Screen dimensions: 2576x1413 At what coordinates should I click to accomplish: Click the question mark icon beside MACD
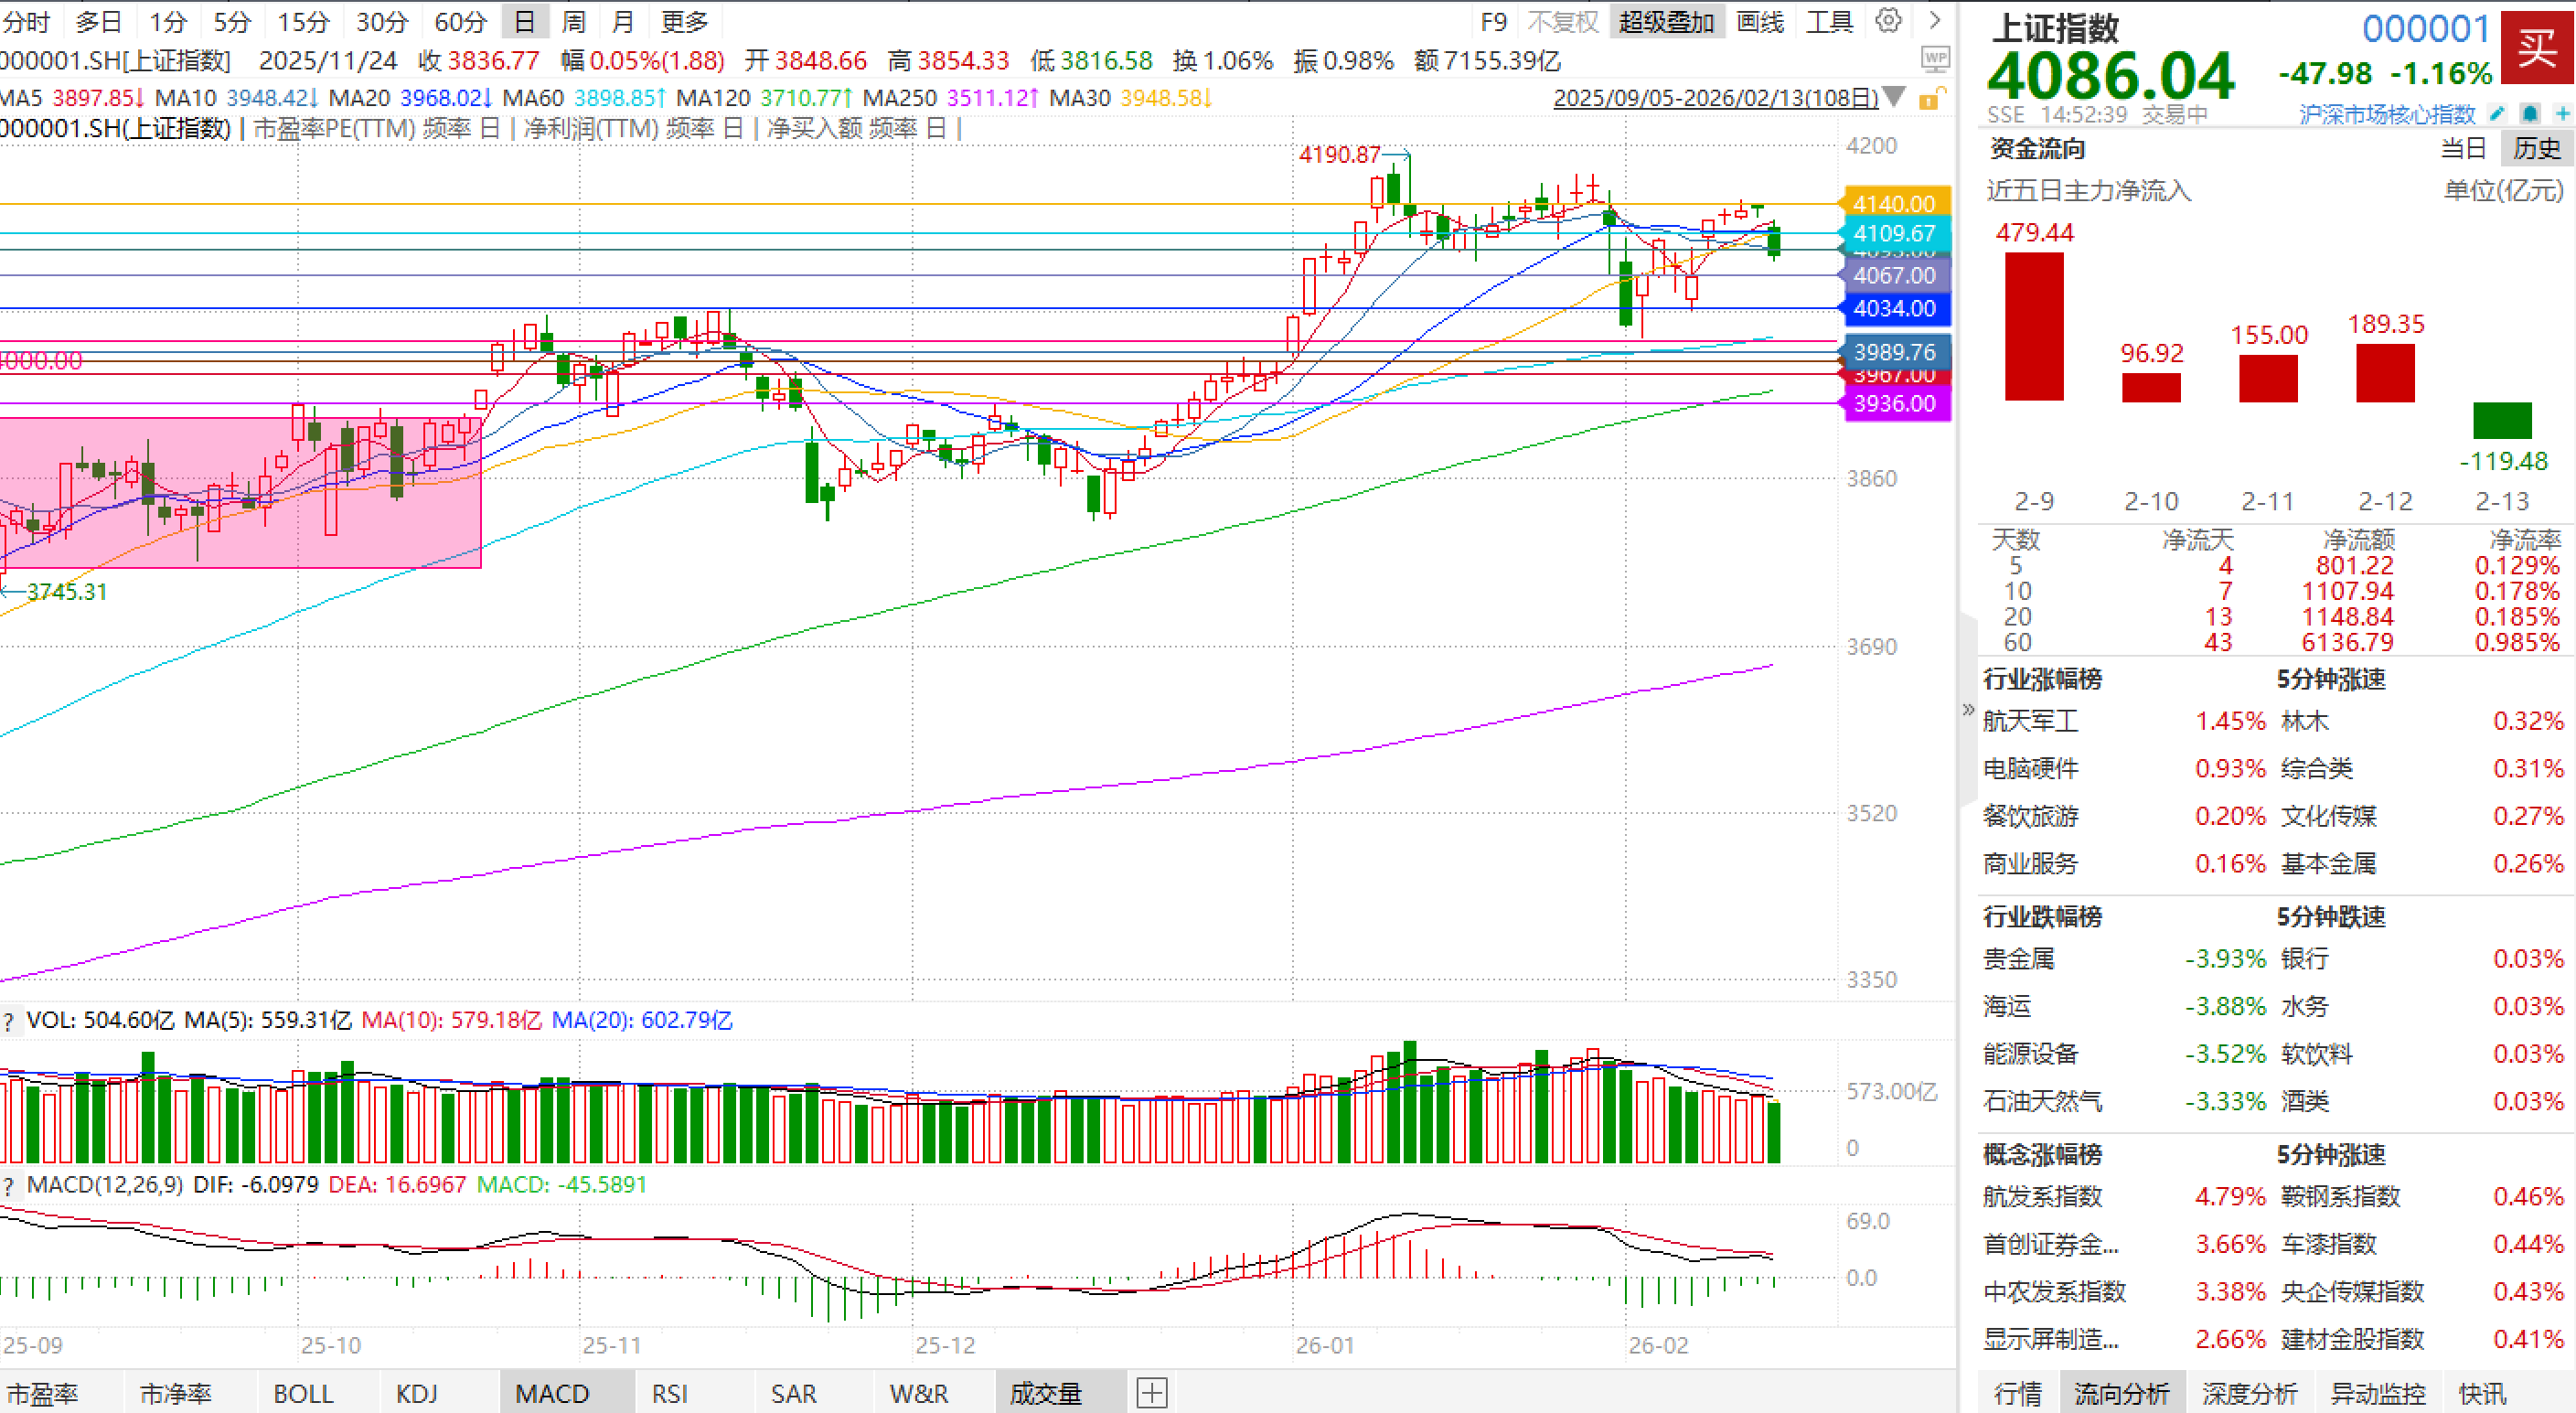point(9,1186)
